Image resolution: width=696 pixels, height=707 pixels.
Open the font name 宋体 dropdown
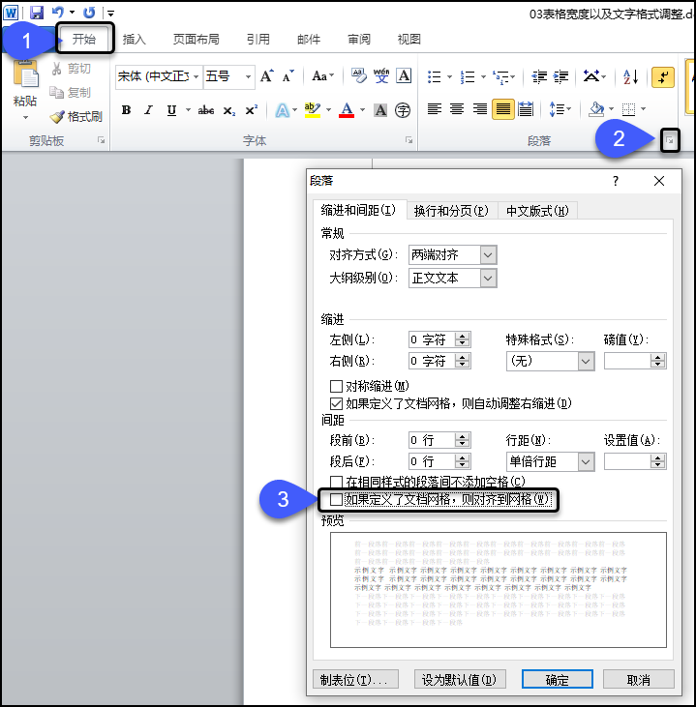196,76
